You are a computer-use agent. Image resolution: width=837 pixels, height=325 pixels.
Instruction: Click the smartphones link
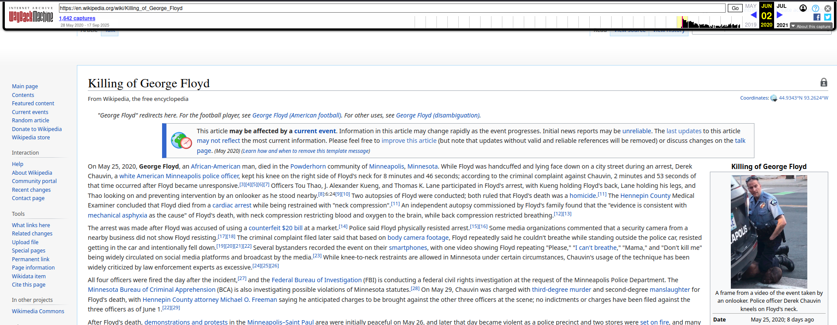tap(408, 248)
